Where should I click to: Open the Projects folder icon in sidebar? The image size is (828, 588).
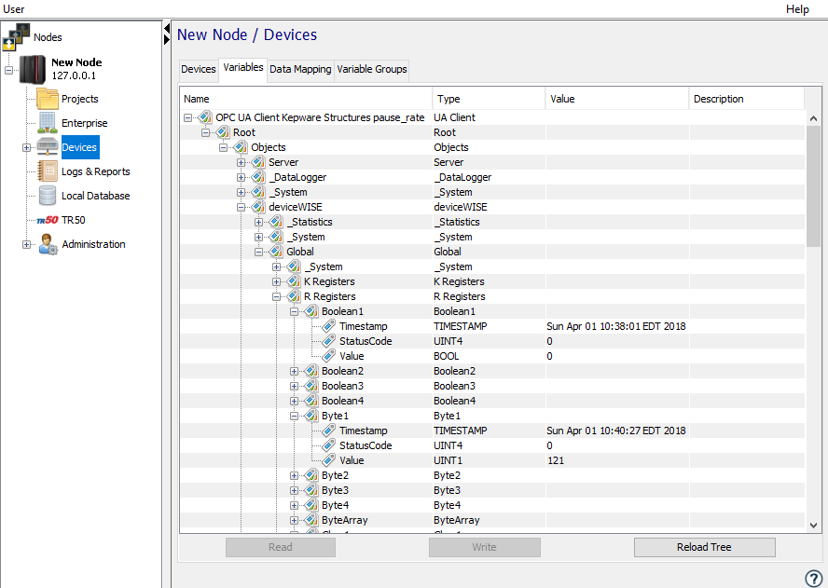46,98
